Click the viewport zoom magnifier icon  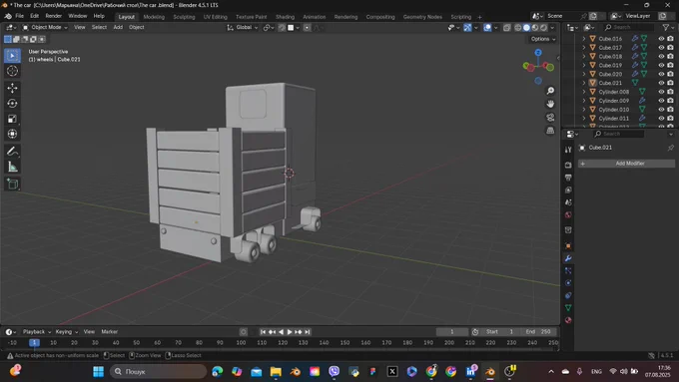[x=550, y=91]
